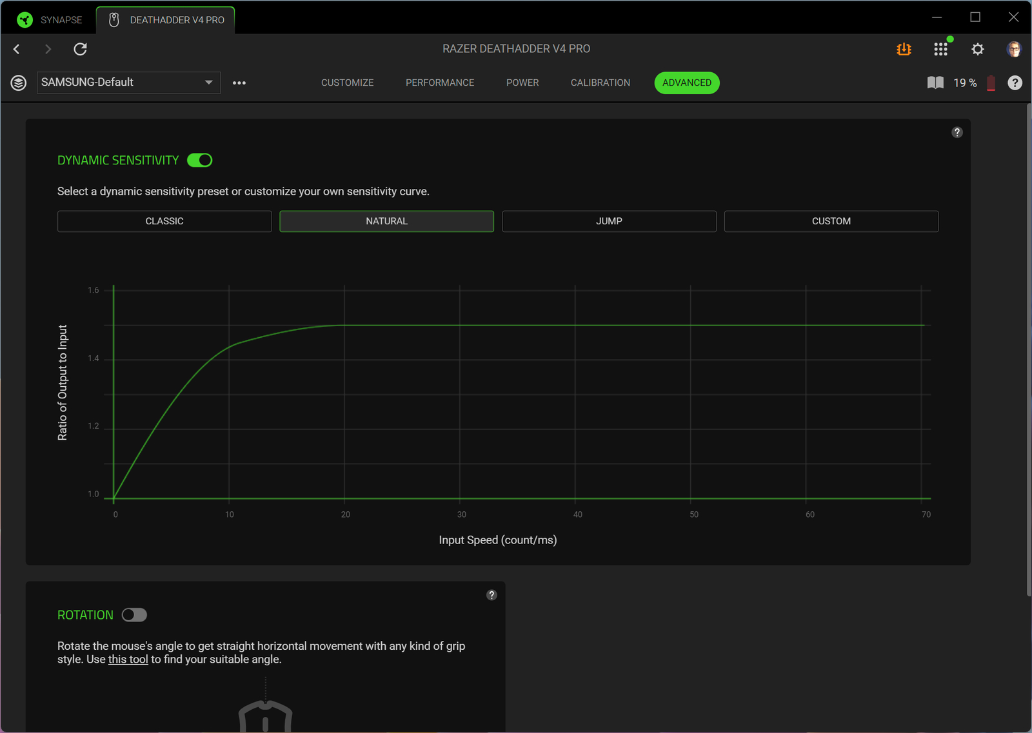1032x733 pixels.
Task: Open the profile more options ellipsis
Action: (x=239, y=83)
